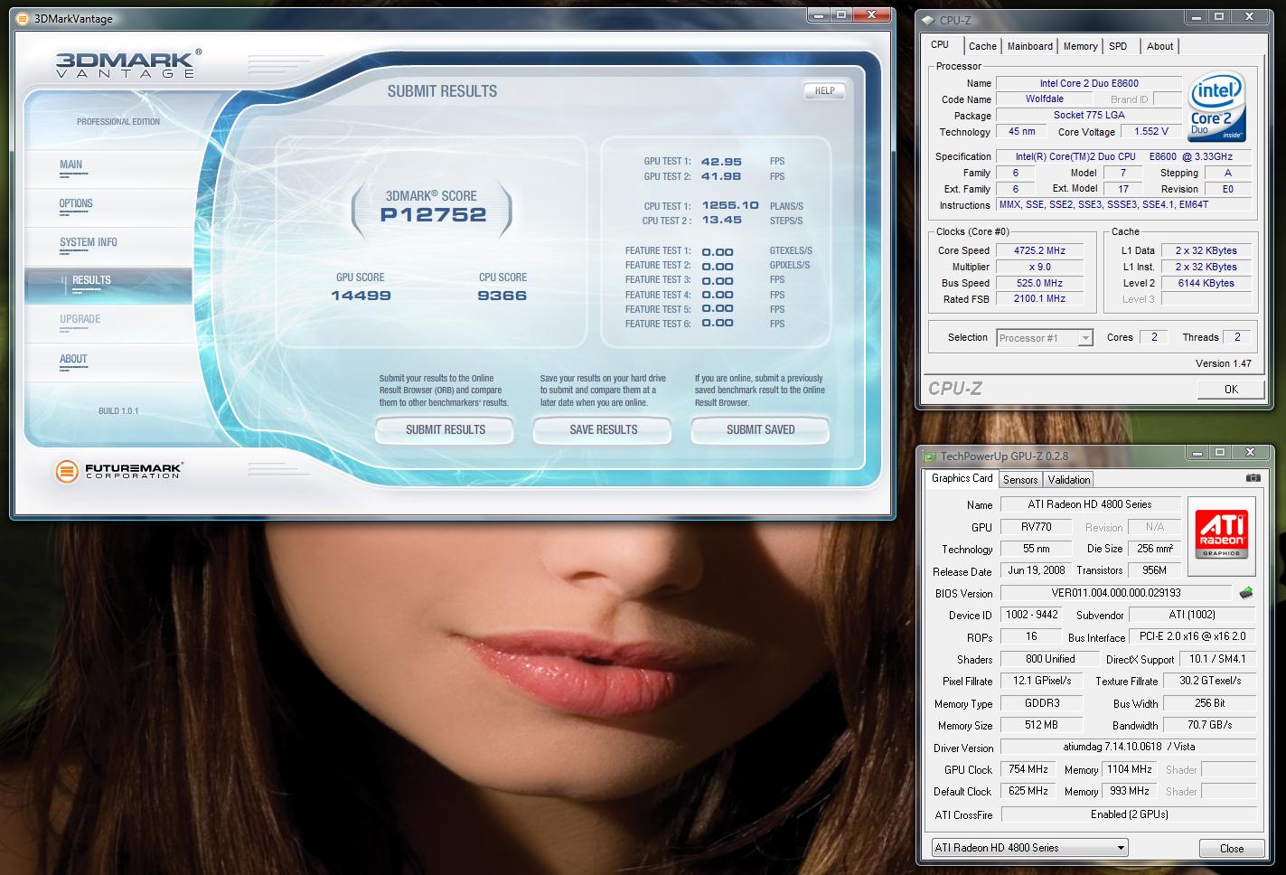Click the Core Voltage 1.552 V field
Image resolution: width=1286 pixels, height=875 pixels.
coord(1150,131)
